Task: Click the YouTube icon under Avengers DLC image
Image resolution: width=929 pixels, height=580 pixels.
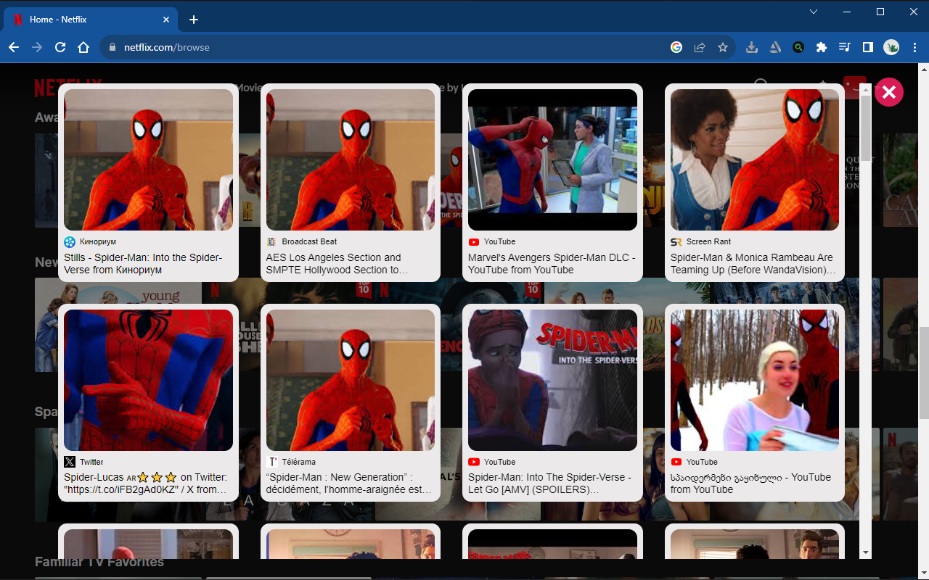Action: pos(474,242)
